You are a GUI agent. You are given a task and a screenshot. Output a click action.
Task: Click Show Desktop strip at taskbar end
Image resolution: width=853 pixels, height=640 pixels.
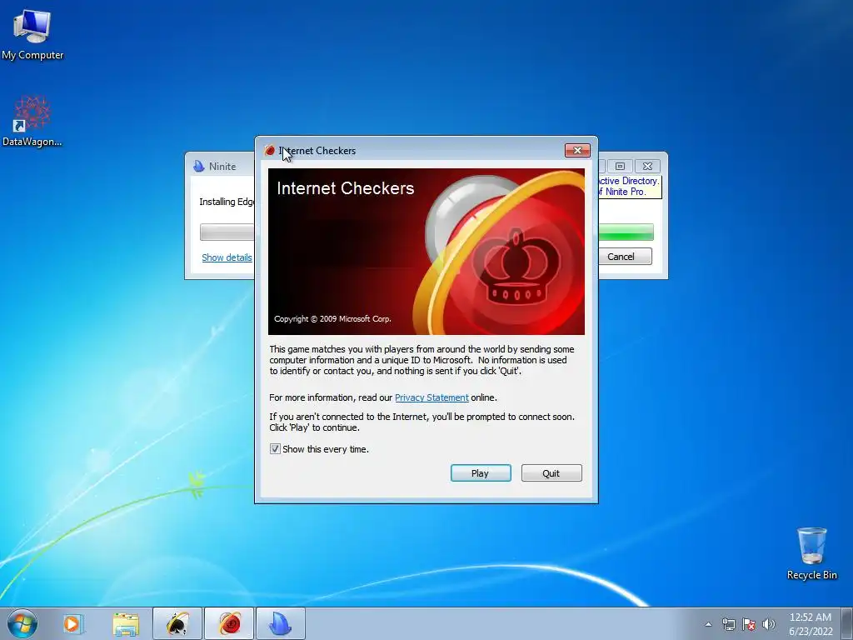[848, 623]
